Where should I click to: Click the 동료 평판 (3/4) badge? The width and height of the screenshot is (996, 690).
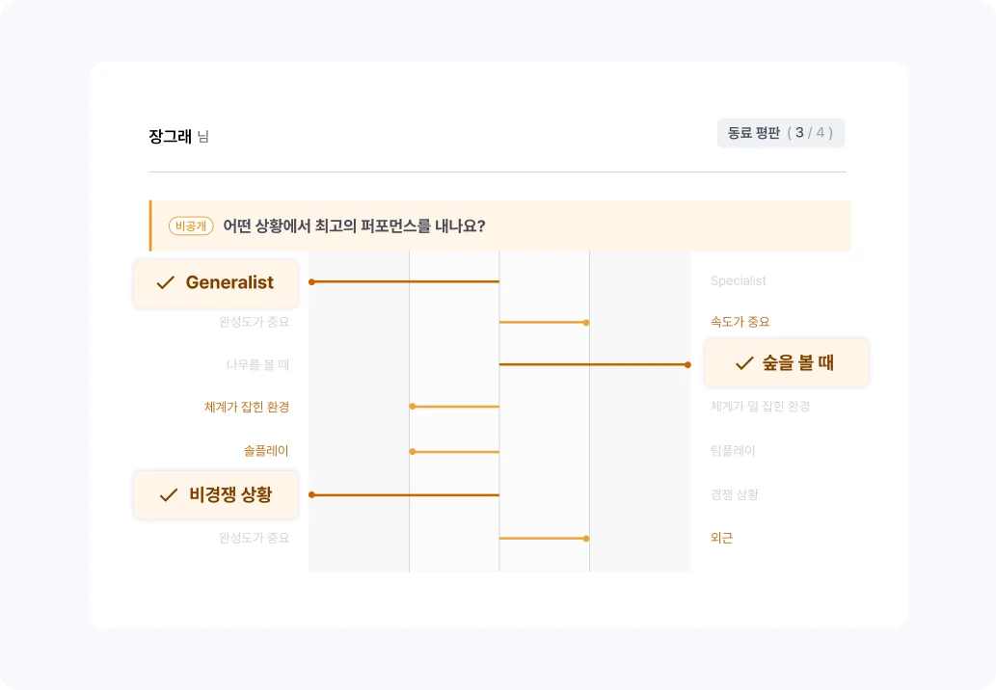point(781,133)
